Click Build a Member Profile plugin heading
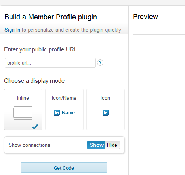The image size is (185, 175). click(51, 17)
